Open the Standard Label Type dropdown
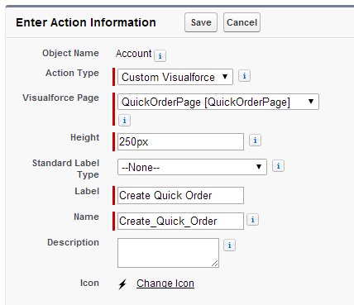Screen dimensions: 354x305 coord(192,167)
